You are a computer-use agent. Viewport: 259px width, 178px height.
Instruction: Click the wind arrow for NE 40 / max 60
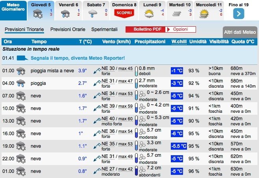click(x=97, y=121)
